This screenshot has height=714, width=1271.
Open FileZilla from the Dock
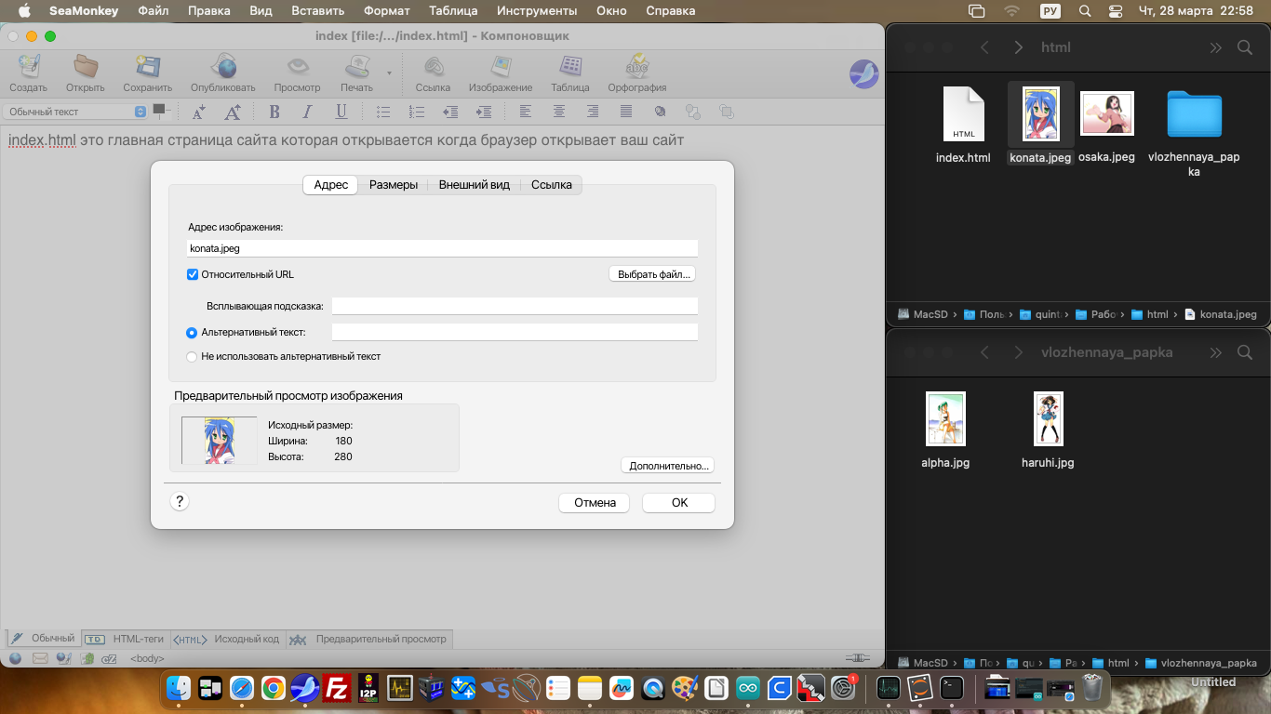point(336,688)
